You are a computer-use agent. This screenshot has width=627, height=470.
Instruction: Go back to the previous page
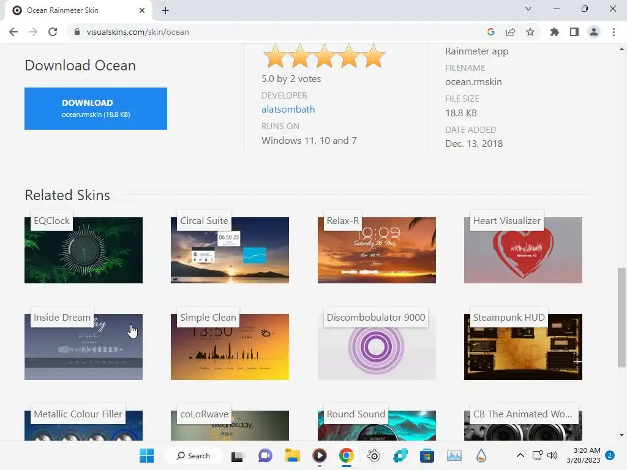[13, 32]
